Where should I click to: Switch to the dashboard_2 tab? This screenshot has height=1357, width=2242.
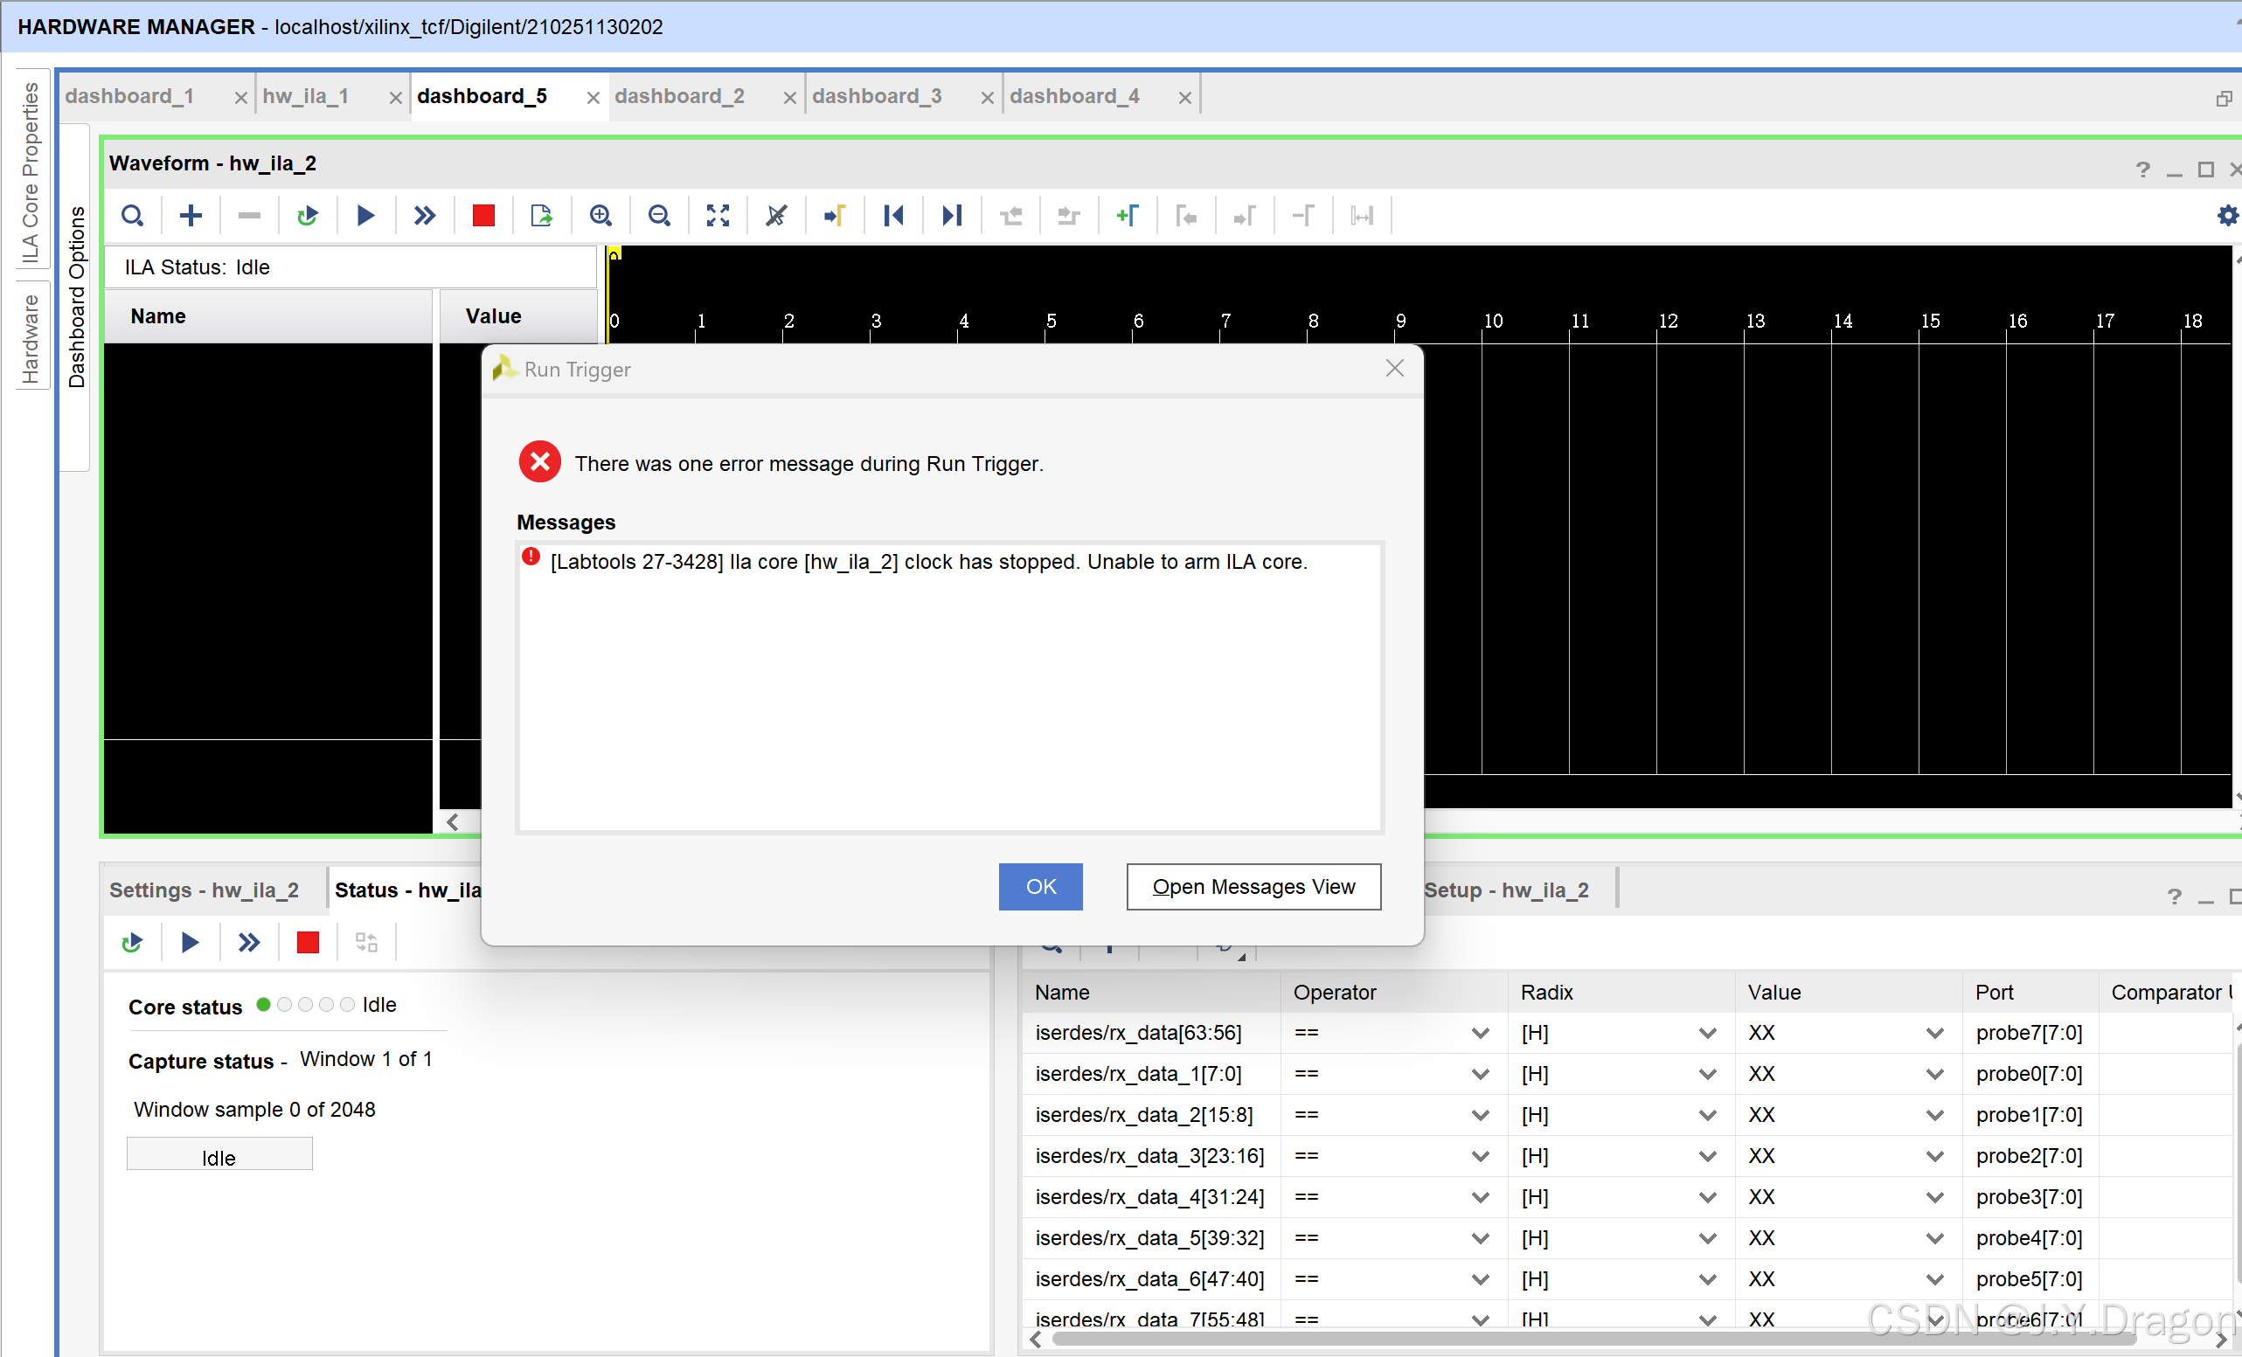[680, 96]
